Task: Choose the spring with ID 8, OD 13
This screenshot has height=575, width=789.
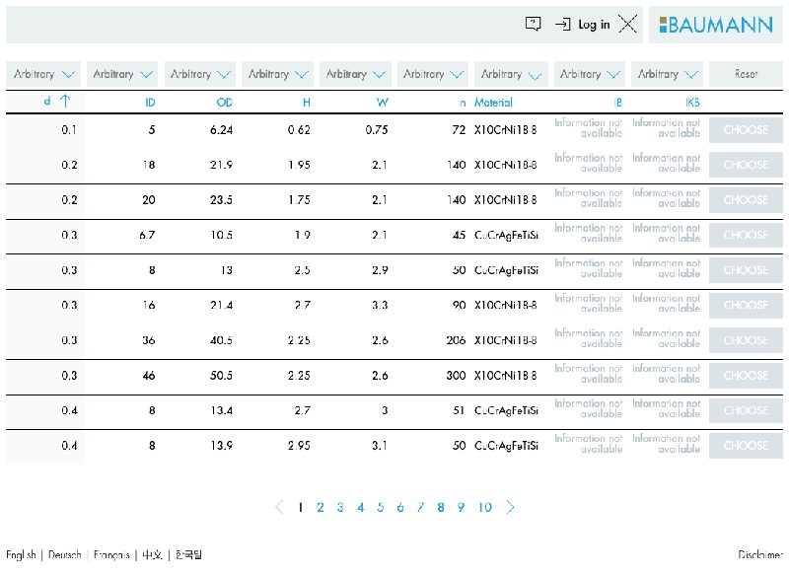Action: [x=746, y=270]
